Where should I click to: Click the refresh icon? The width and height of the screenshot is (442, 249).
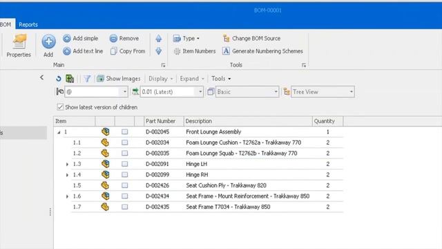[x=59, y=78]
